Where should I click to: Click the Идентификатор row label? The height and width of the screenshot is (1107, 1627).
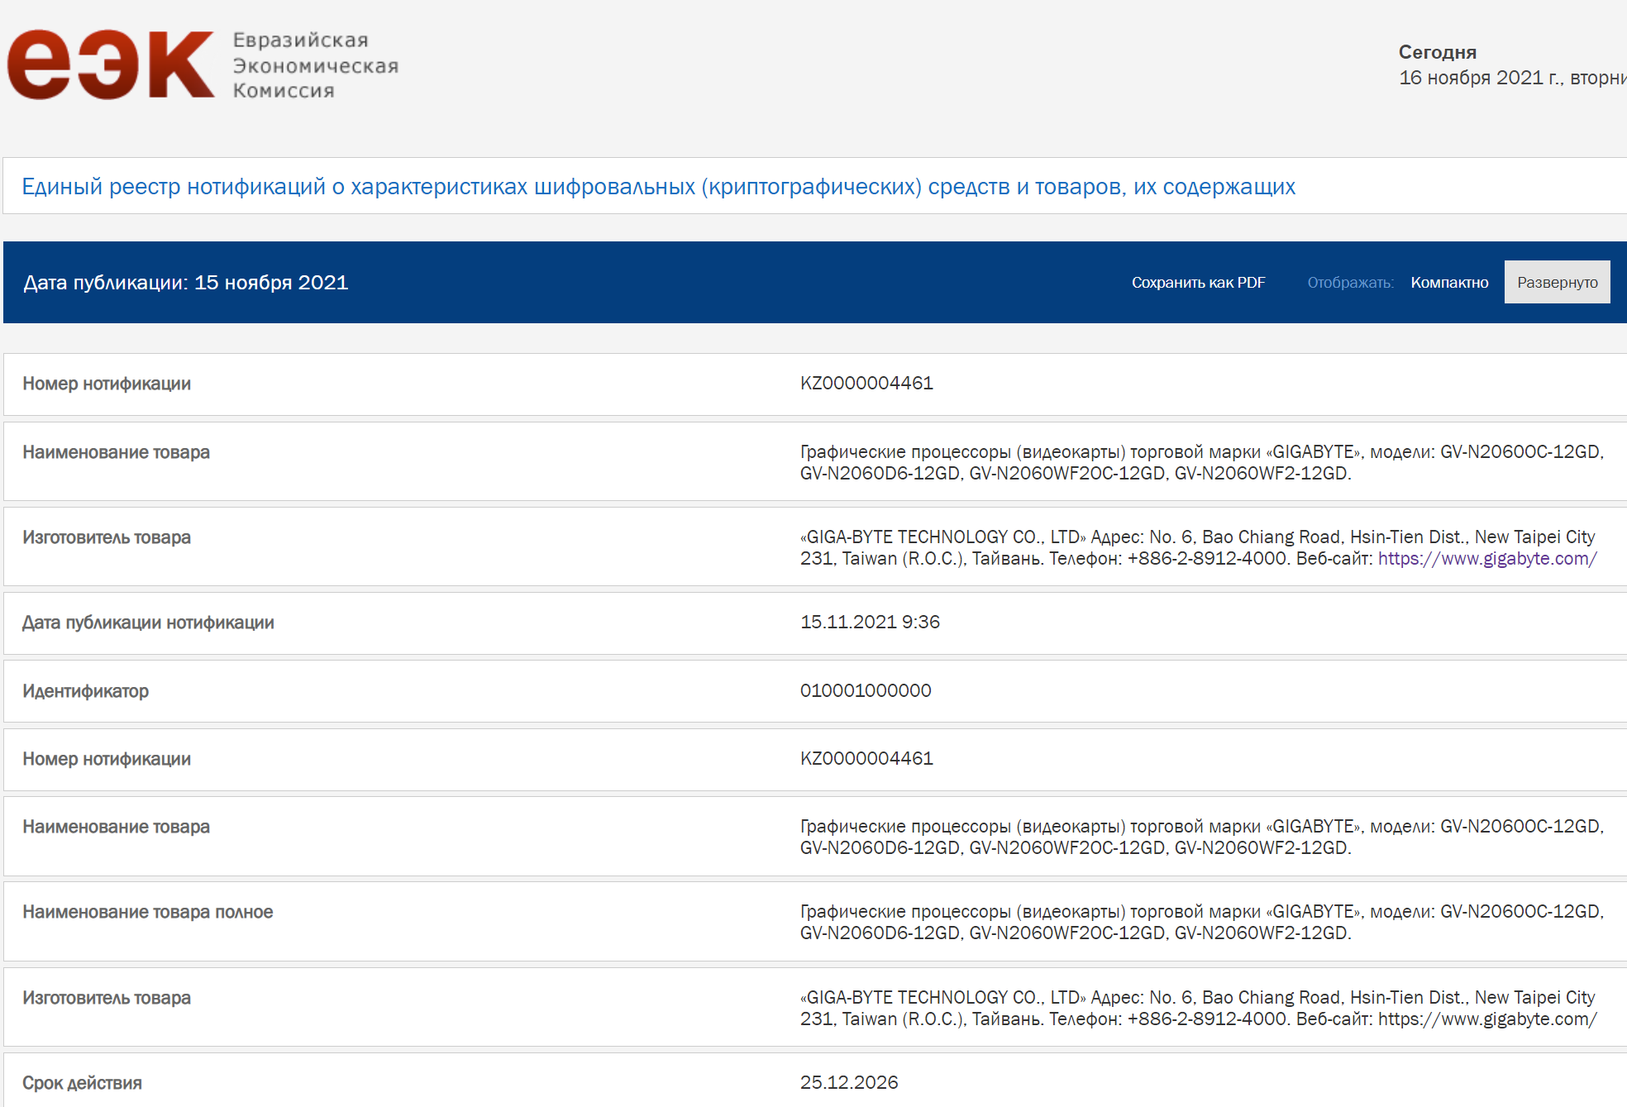[x=85, y=691]
